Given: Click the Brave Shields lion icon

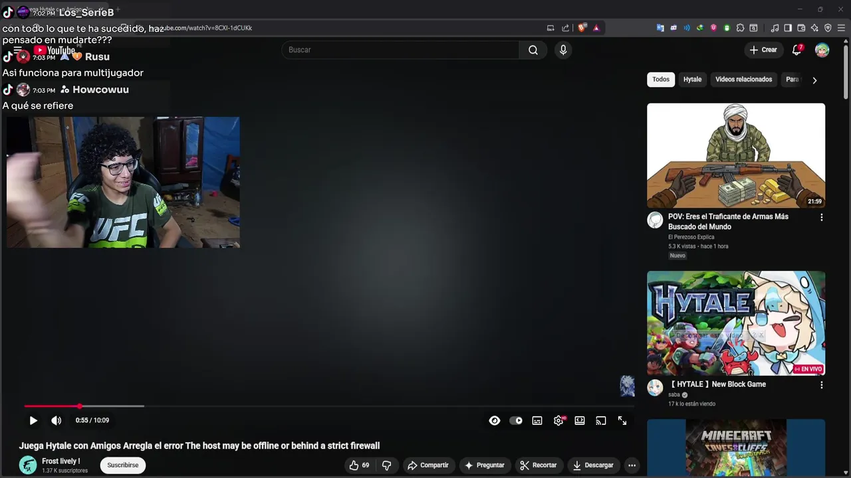Looking at the screenshot, I should click(582, 28).
